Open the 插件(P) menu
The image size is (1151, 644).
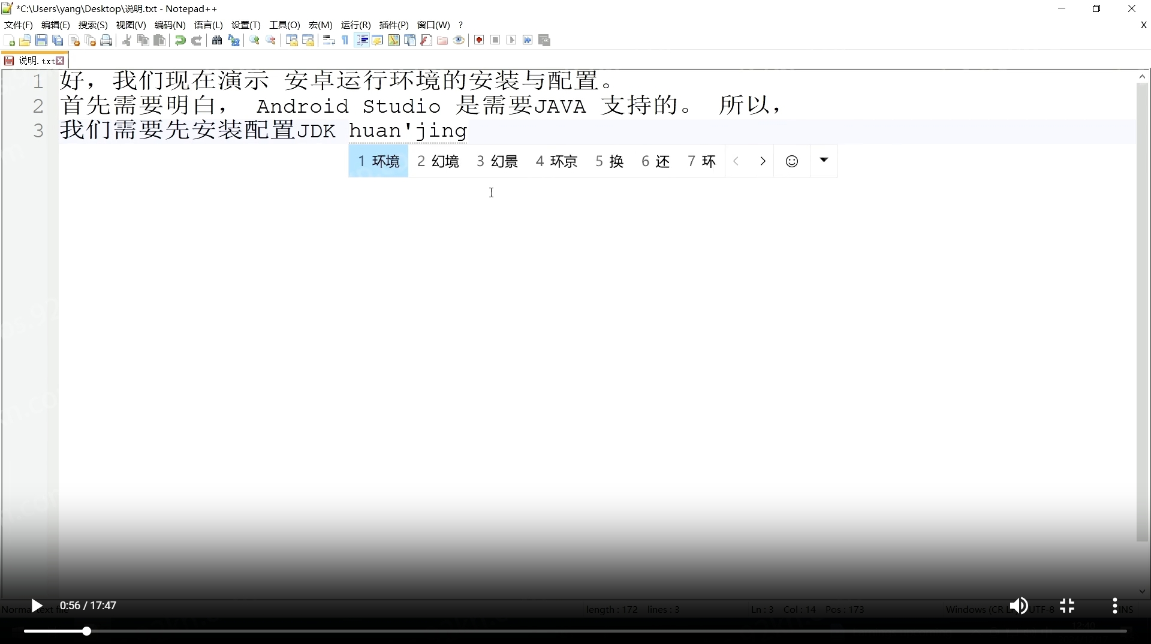394,25
